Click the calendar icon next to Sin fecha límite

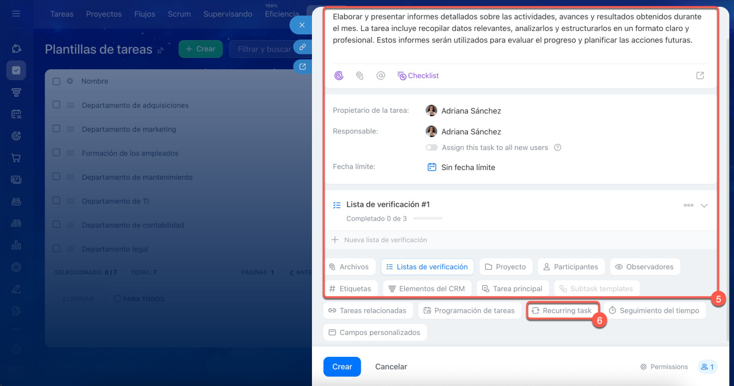432,167
